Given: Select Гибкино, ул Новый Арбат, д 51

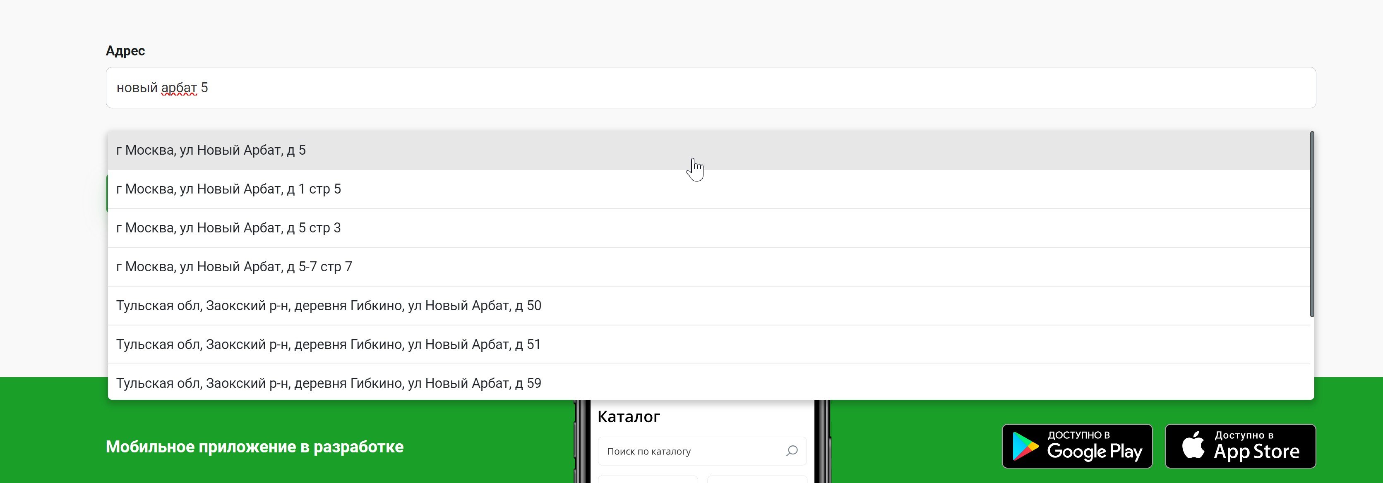Looking at the screenshot, I should coord(329,344).
